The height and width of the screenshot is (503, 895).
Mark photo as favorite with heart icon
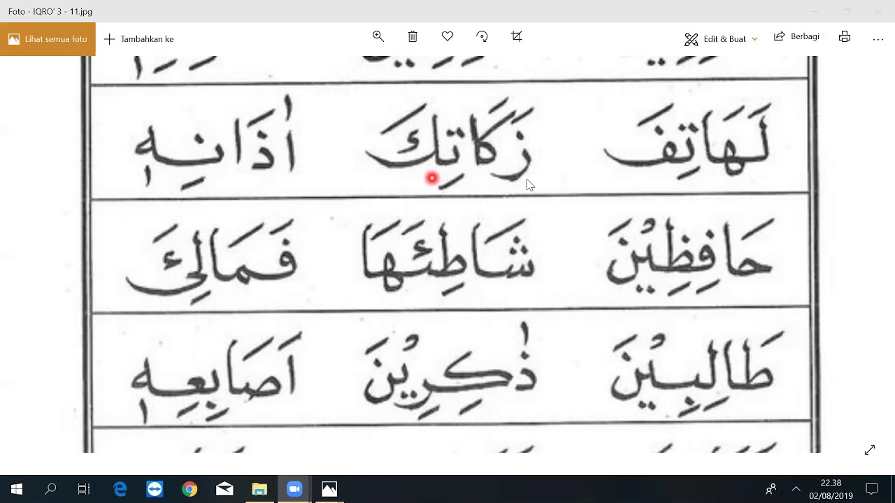[447, 36]
